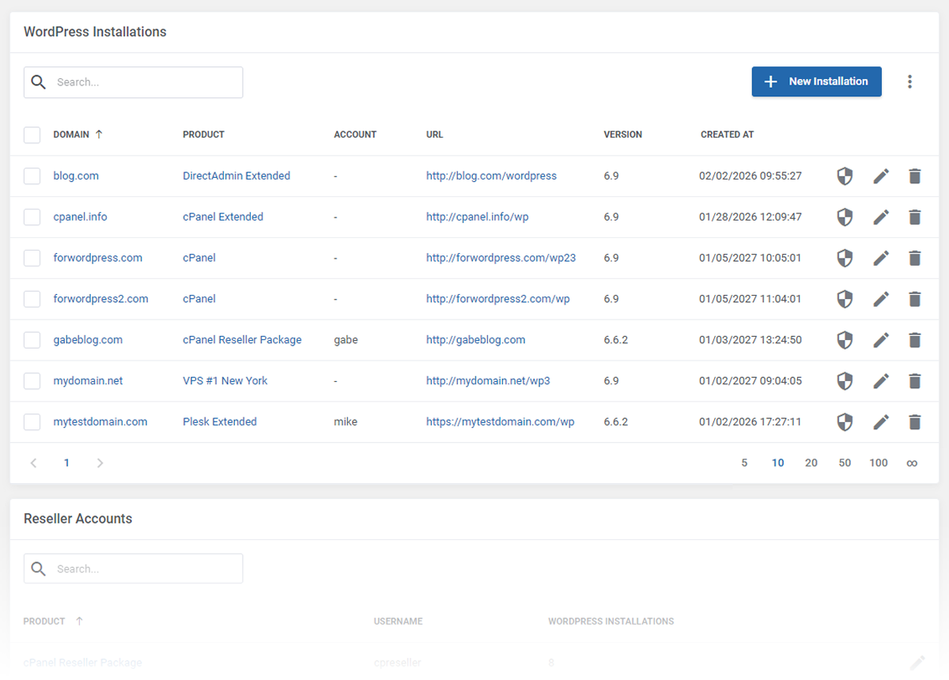Open the cPanel Extended product link
949x680 pixels.
(x=223, y=217)
